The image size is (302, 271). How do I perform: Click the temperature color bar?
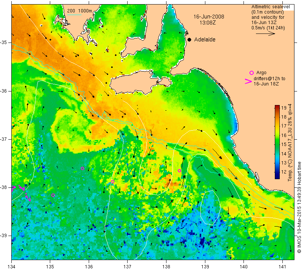[277, 142]
